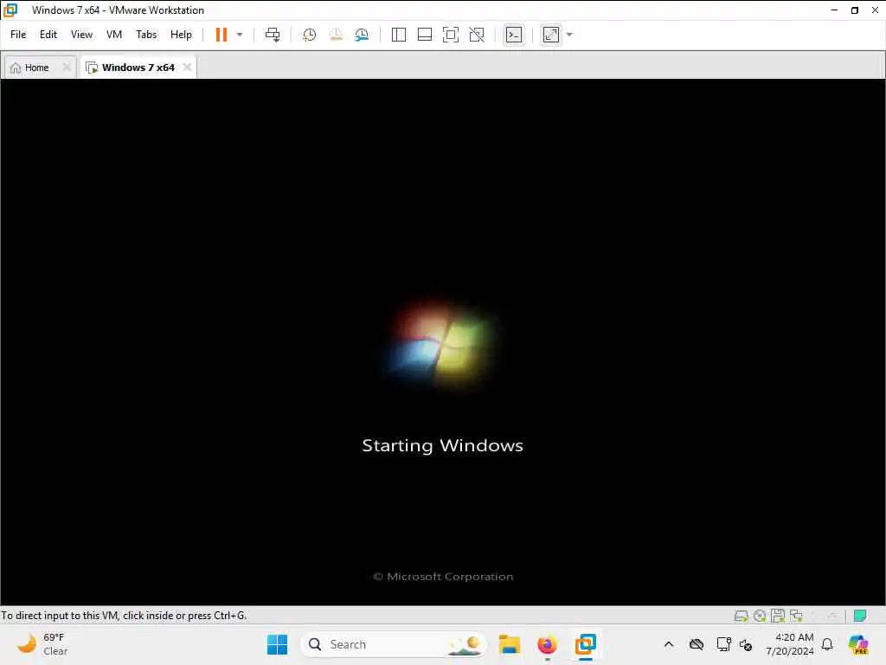The height and width of the screenshot is (665, 886).
Task: Toggle the library sidebar panel icon
Action: click(x=398, y=35)
